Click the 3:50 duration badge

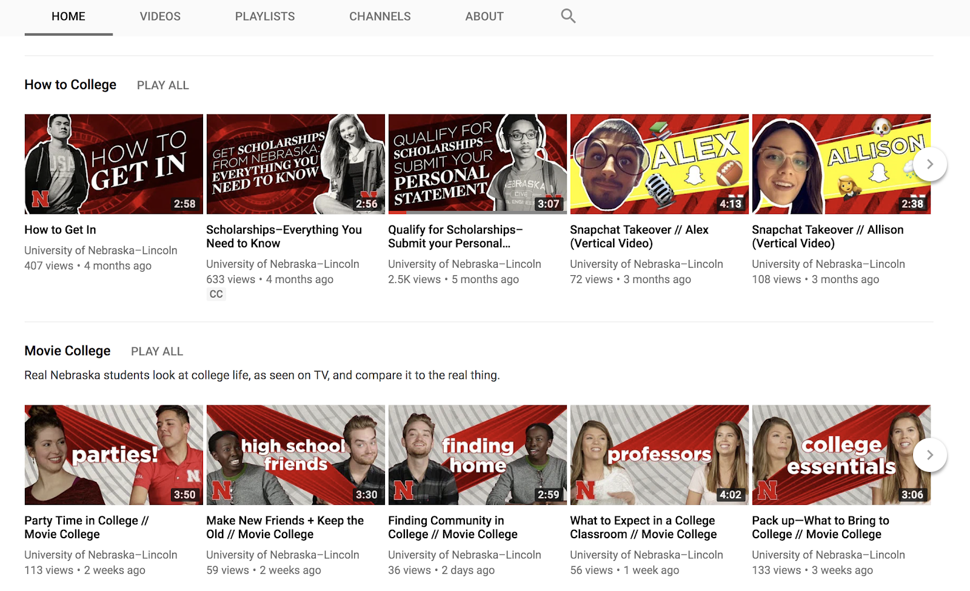pos(185,495)
